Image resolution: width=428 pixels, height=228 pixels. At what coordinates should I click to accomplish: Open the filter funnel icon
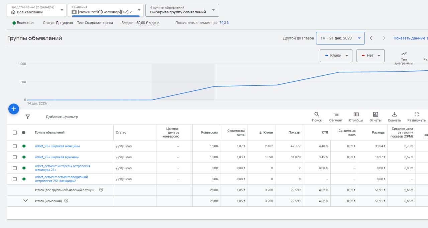tap(28, 117)
